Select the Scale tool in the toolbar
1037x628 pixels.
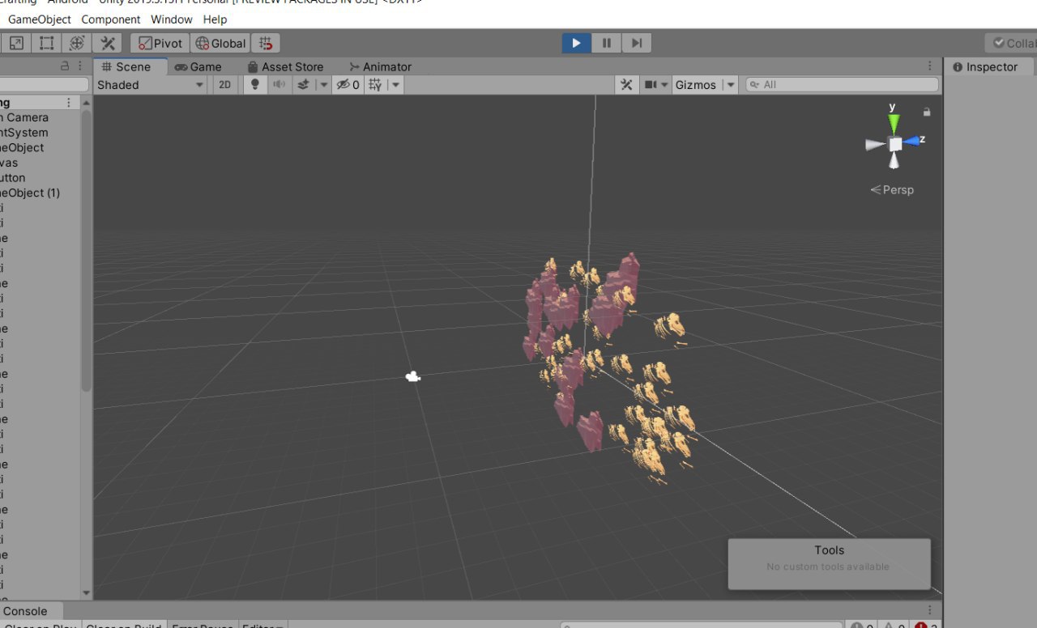[17, 43]
